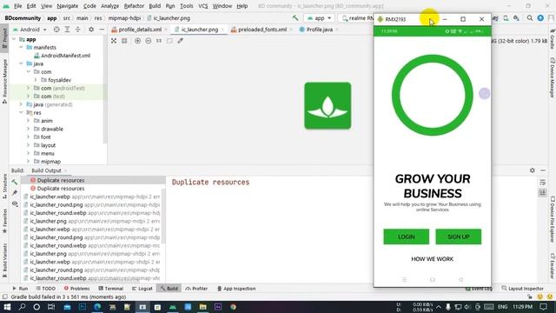Image resolution: width=556 pixels, height=313 pixels.
Task: Open the app run configuration dropdown
Action: [319, 17]
